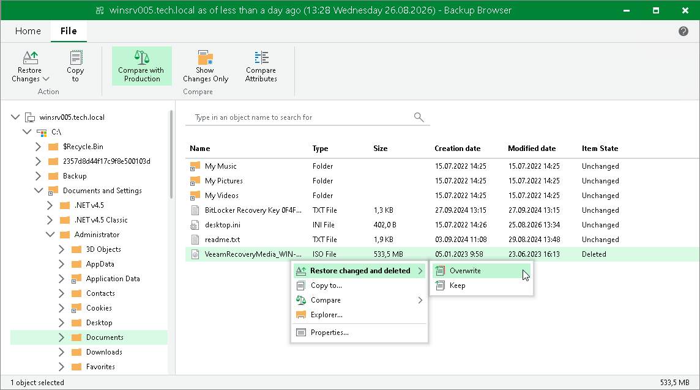The width and height of the screenshot is (700, 390).
Task: Open the Compare submenu entry
Action: (x=359, y=300)
